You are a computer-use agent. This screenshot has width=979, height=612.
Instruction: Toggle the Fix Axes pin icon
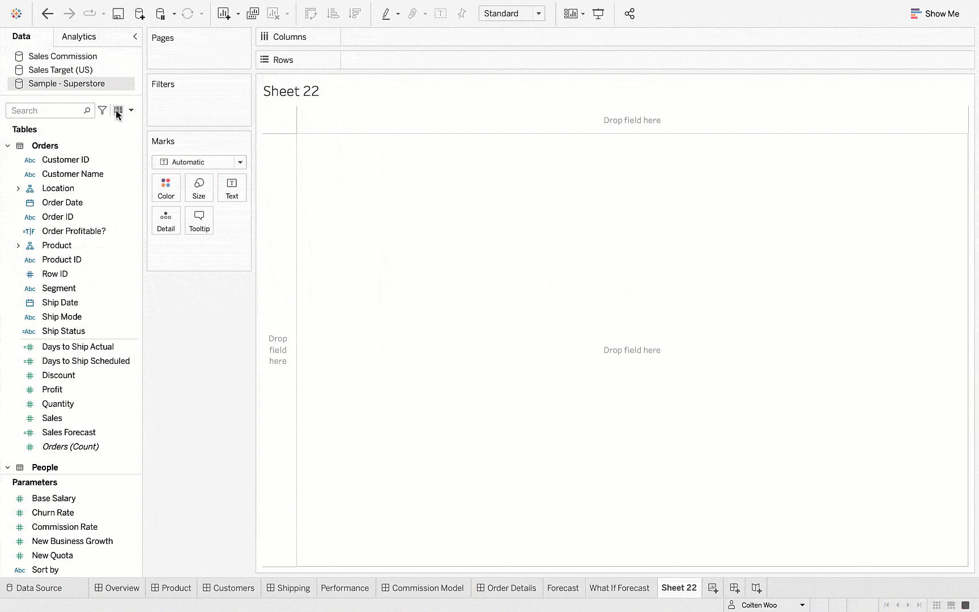(x=462, y=14)
